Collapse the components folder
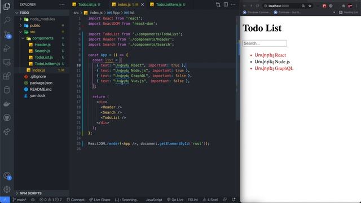This screenshot has width=361, height=203. pyautogui.click(x=23, y=38)
